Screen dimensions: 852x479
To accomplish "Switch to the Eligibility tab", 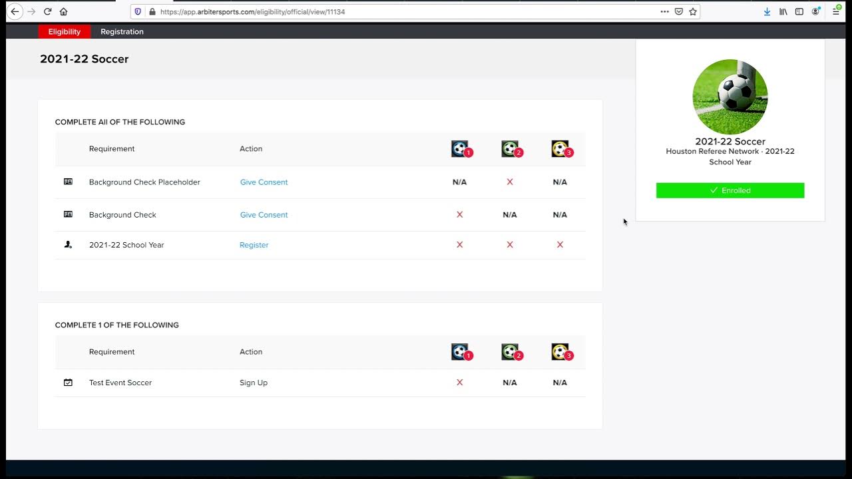I will click(x=65, y=31).
